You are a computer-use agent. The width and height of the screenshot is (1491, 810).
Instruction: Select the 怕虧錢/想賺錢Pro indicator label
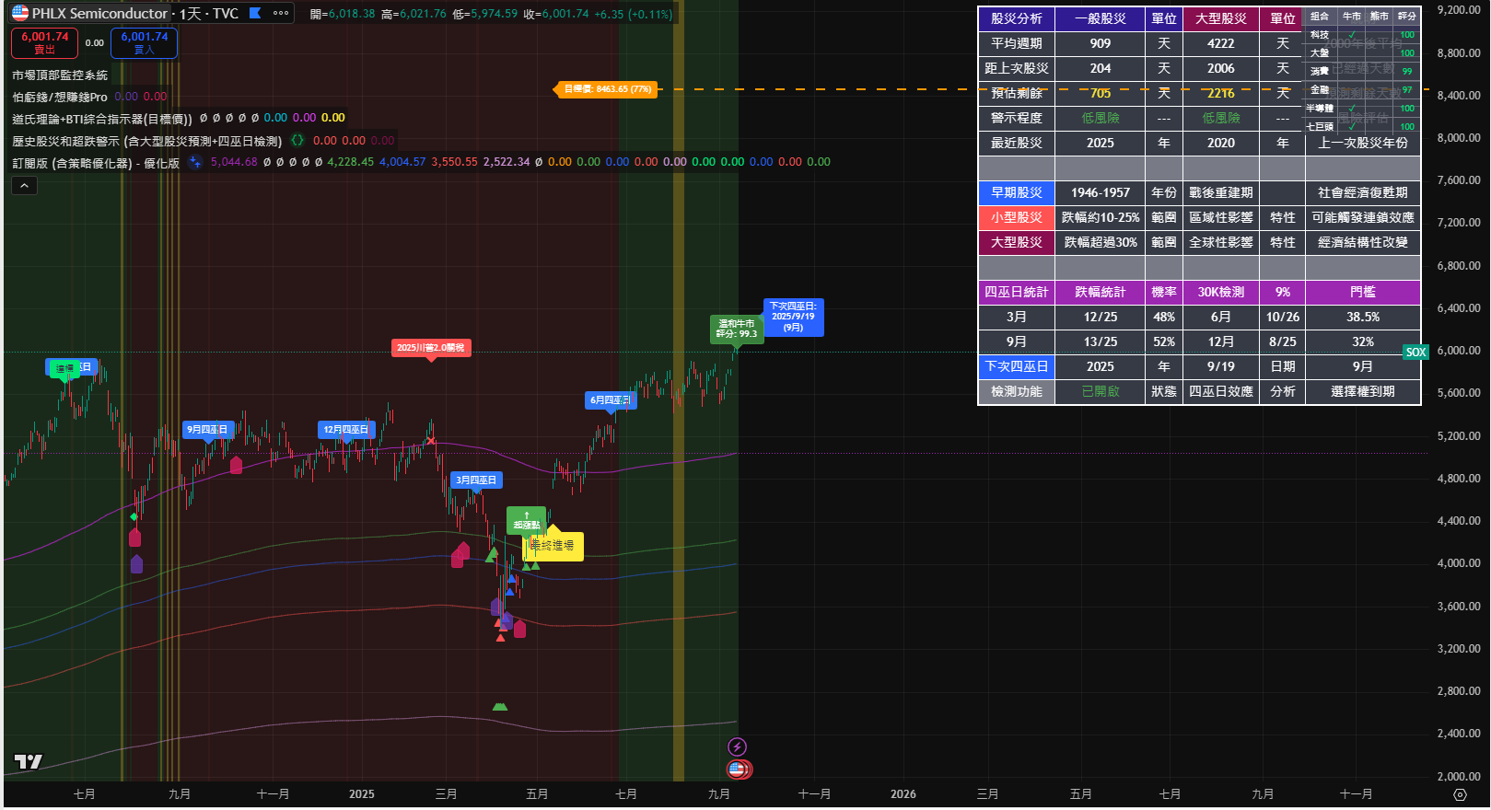60,97
